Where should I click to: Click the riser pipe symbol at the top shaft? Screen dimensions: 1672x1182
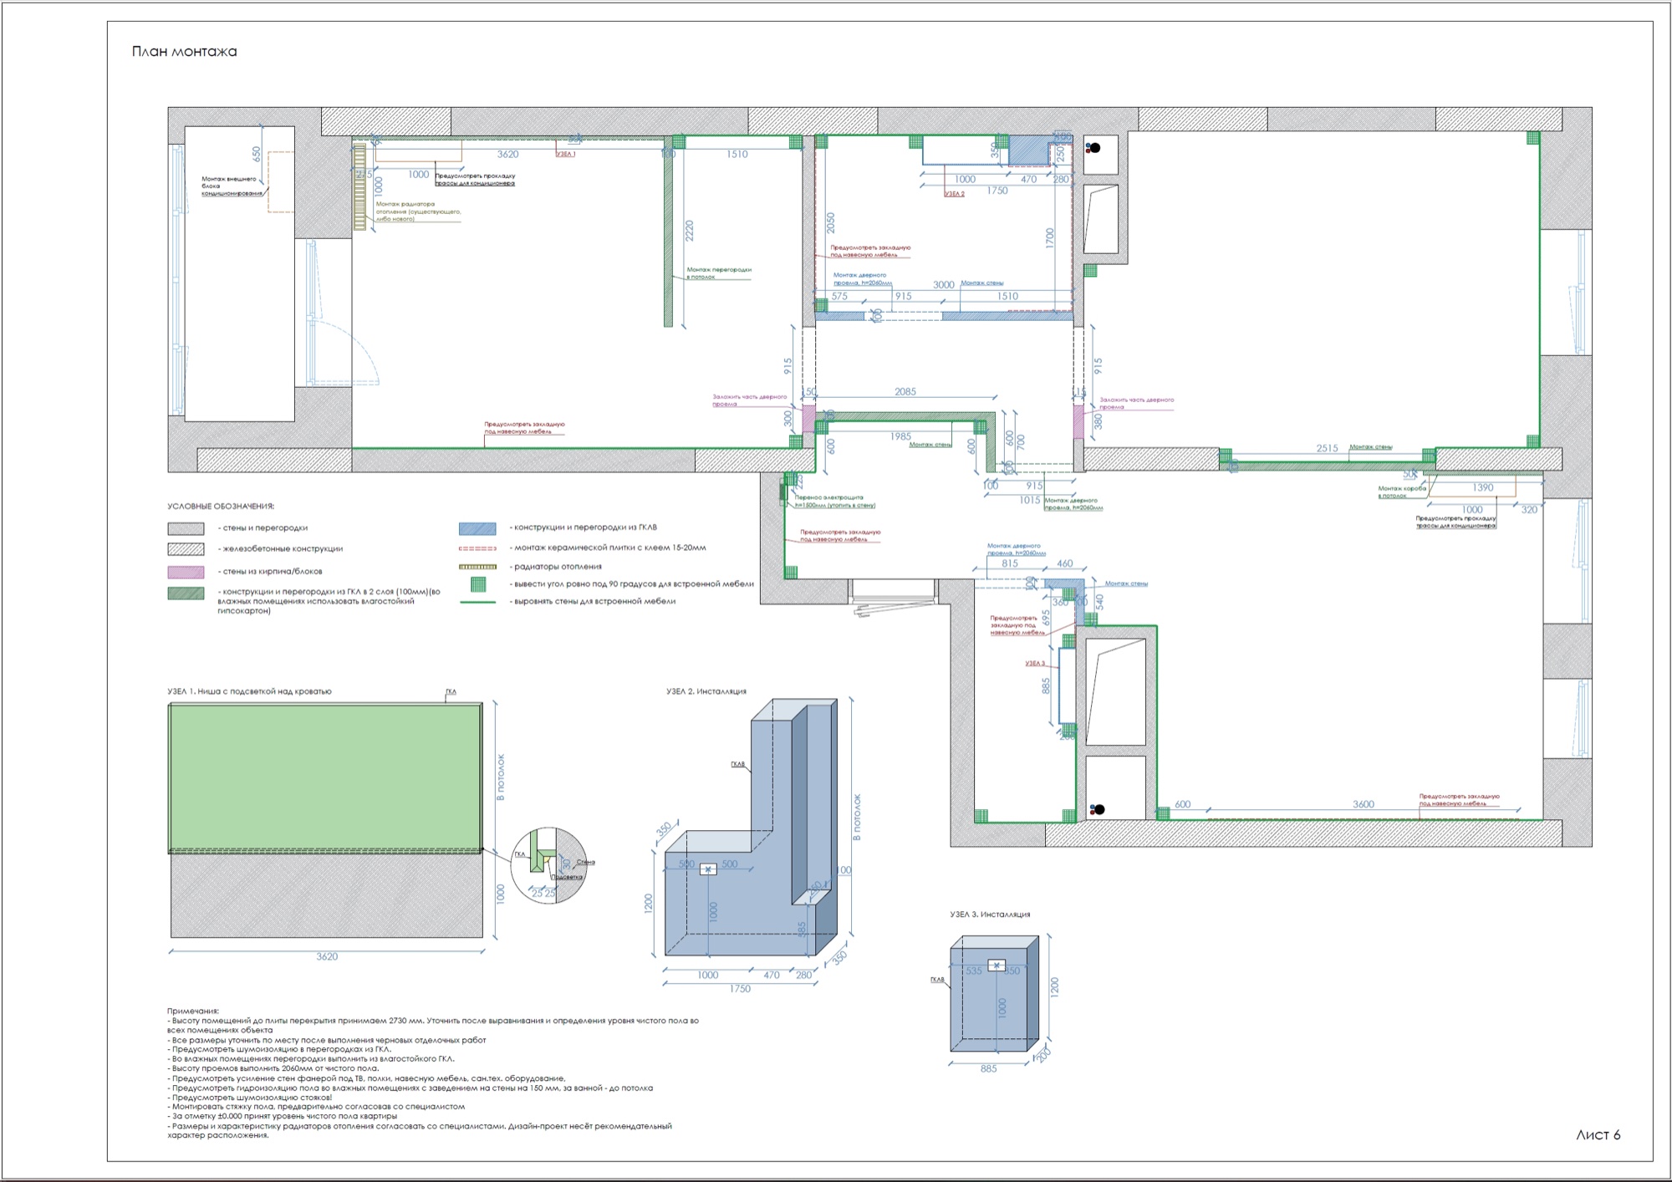1093,148
